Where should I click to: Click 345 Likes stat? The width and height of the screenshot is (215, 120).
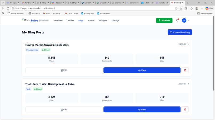click(162, 59)
